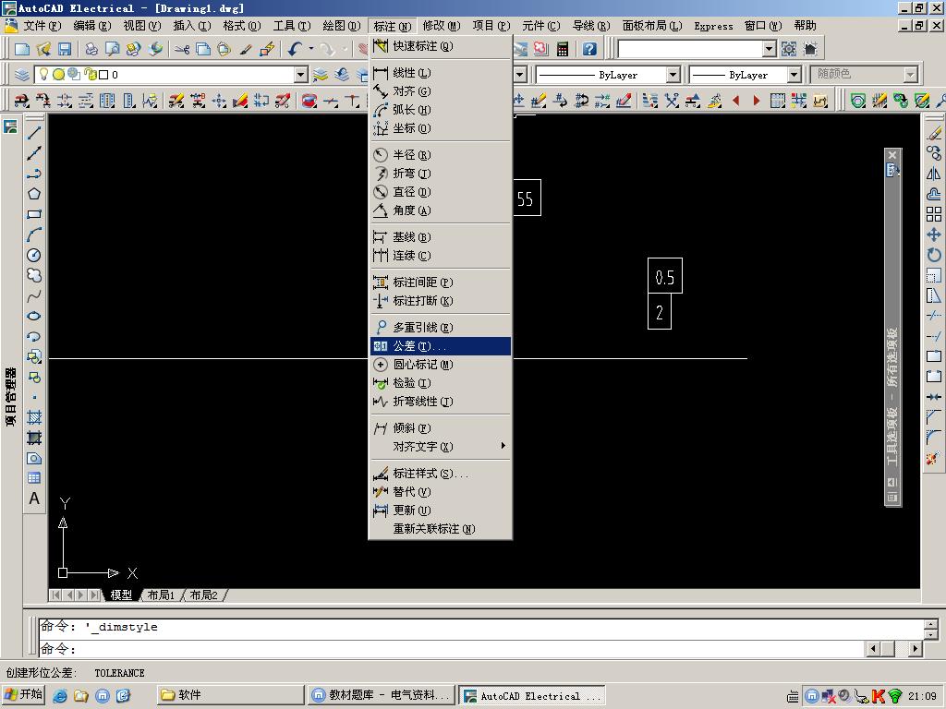This screenshot has height=709, width=946.
Task: Select the Ellipse draw tool
Action: pyautogui.click(x=34, y=316)
